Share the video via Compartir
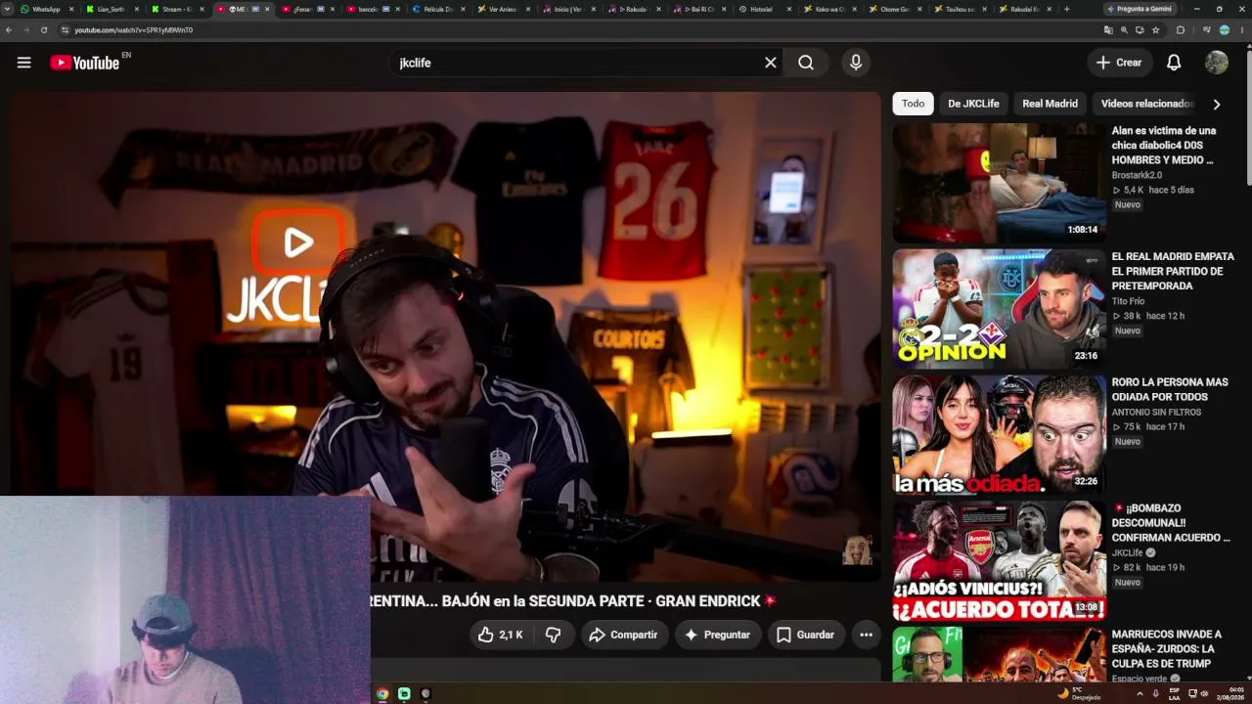This screenshot has height=704, width=1252. pos(624,635)
